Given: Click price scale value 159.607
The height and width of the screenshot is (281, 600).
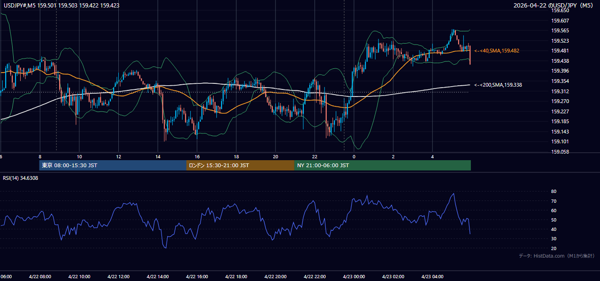Looking at the screenshot, I should tap(560, 21).
